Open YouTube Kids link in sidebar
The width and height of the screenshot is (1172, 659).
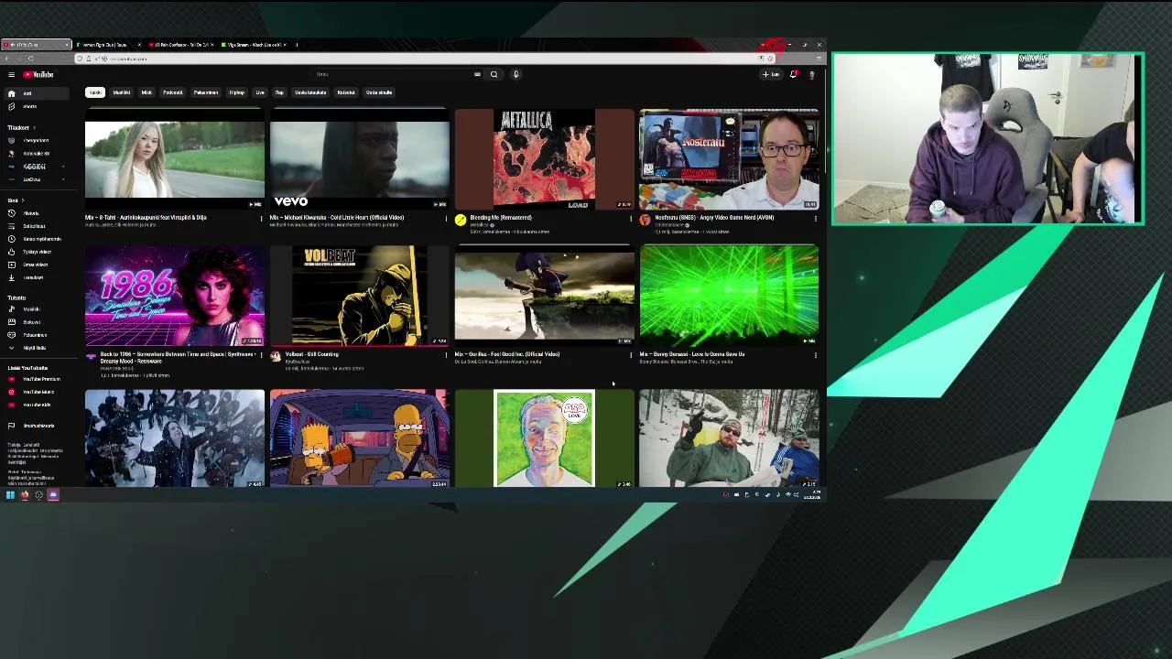coord(37,405)
